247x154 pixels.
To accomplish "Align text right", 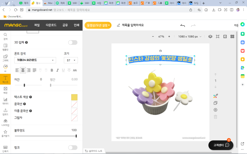I will [x=29, y=70].
